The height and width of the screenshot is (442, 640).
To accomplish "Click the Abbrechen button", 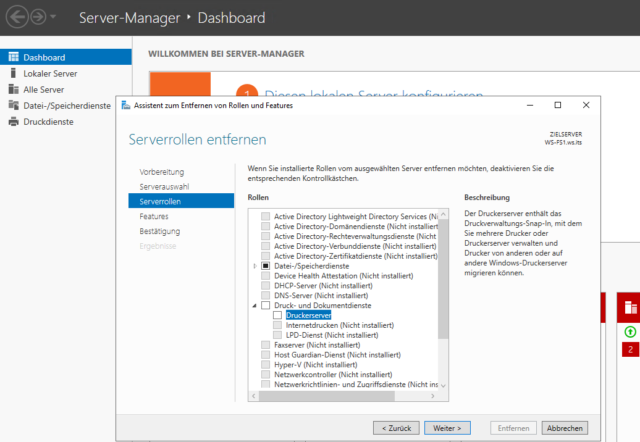I will [565, 428].
